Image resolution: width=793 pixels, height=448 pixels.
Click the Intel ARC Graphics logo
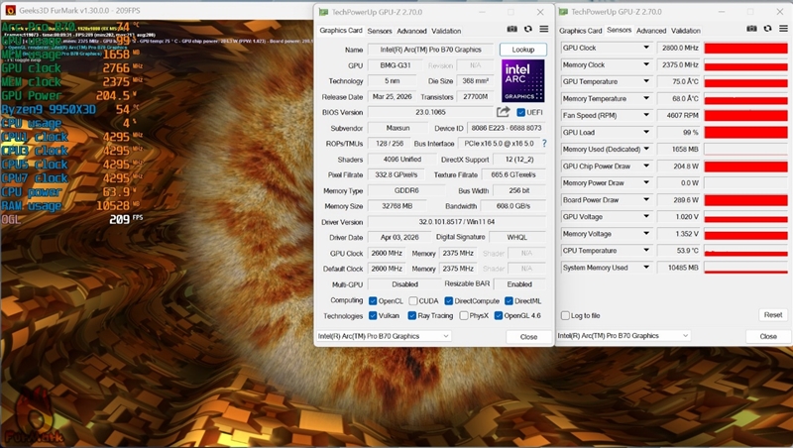tap(523, 81)
